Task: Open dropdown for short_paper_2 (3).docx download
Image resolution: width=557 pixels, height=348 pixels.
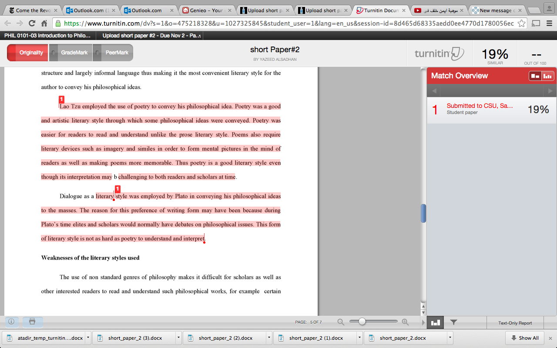Action: [x=178, y=338]
